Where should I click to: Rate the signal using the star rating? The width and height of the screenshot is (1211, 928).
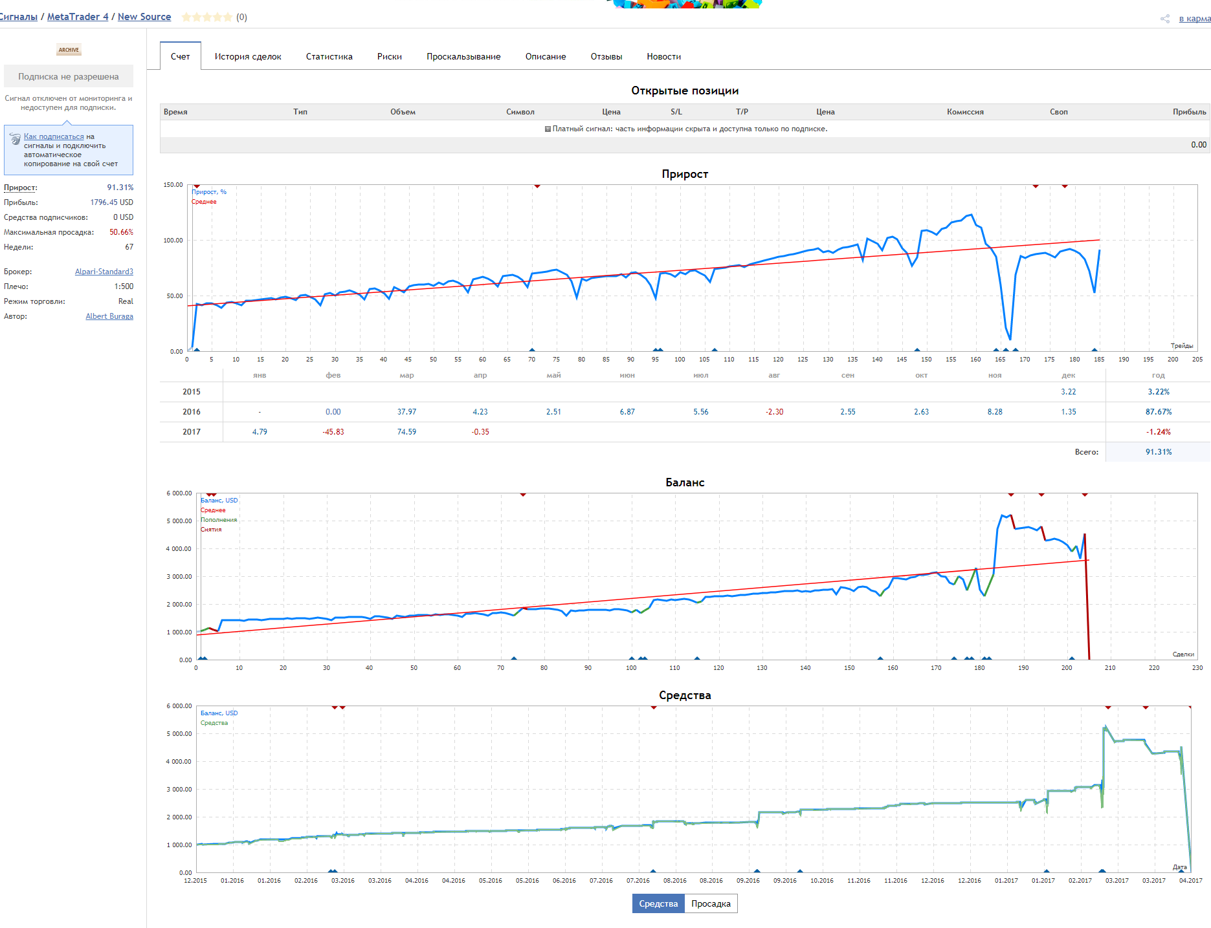[206, 17]
